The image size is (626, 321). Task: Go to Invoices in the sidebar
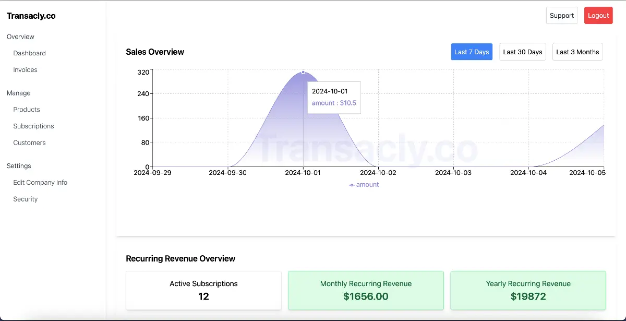tap(25, 70)
